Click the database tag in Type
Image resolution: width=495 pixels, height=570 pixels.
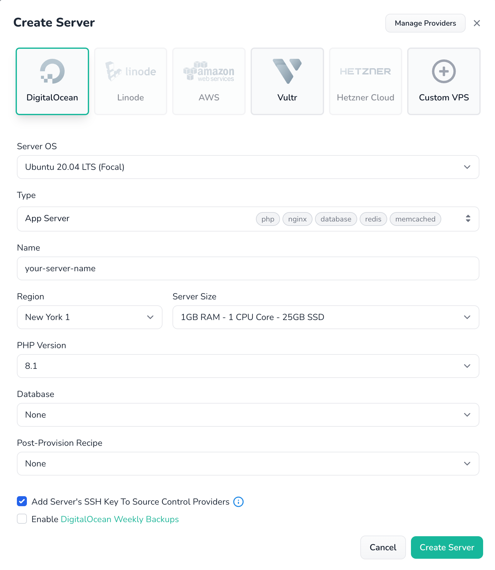336,219
